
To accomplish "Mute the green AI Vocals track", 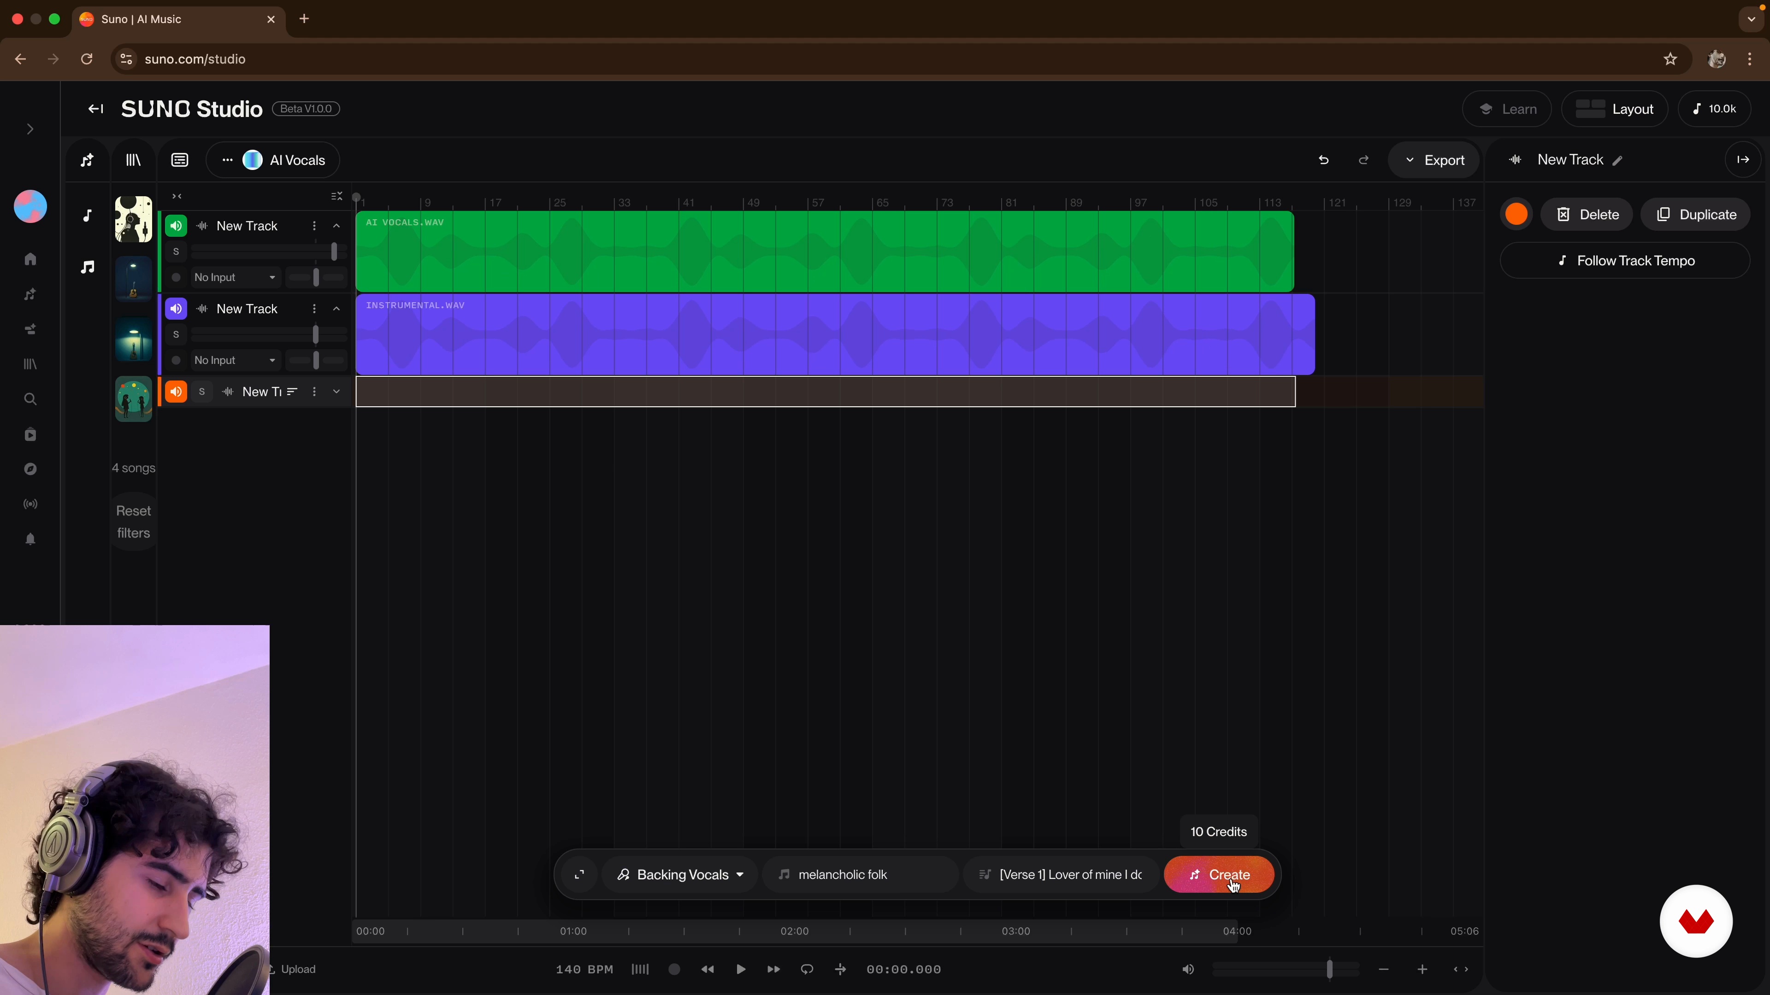I will click(176, 226).
